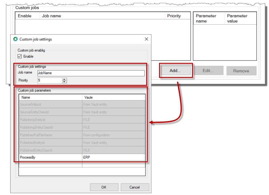Click the Remove button
The image size is (269, 195).
click(241, 71)
